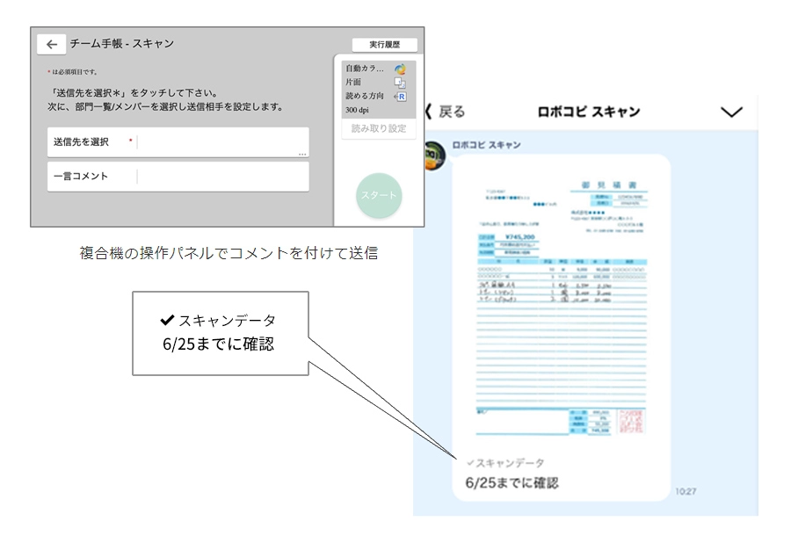Image resolution: width=791 pixels, height=543 pixels.
Task: Click the ロボコピ スキャン sender name
Action: click(x=486, y=145)
